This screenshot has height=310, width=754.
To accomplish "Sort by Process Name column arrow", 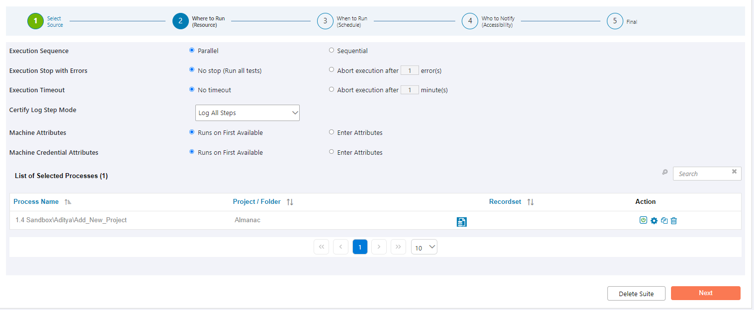I will click(x=68, y=202).
